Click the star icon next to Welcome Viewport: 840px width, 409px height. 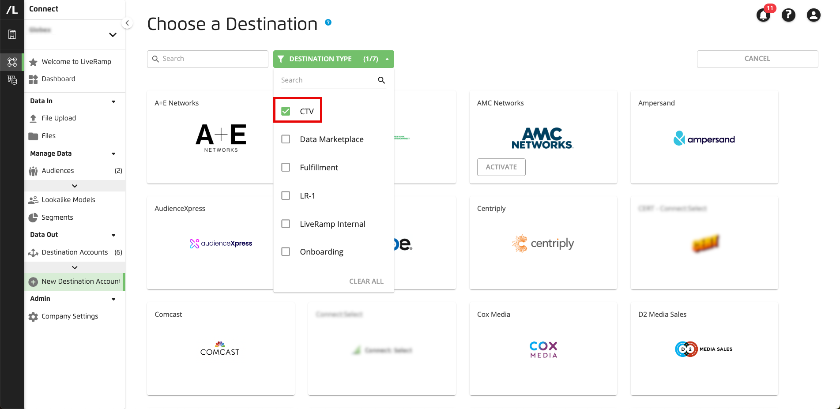pos(33,62)
